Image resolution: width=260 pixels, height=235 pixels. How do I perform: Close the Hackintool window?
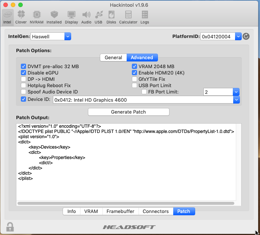6,5
